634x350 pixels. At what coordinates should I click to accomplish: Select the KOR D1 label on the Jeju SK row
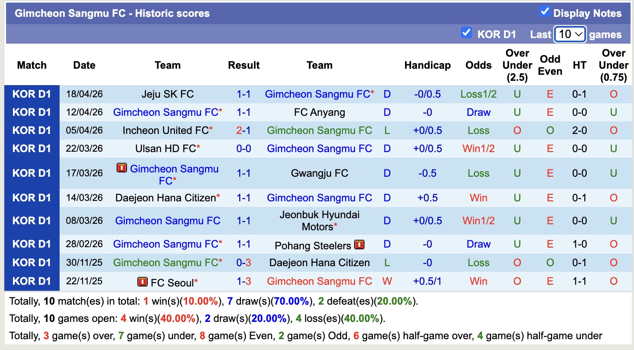(x=32, y=94)
